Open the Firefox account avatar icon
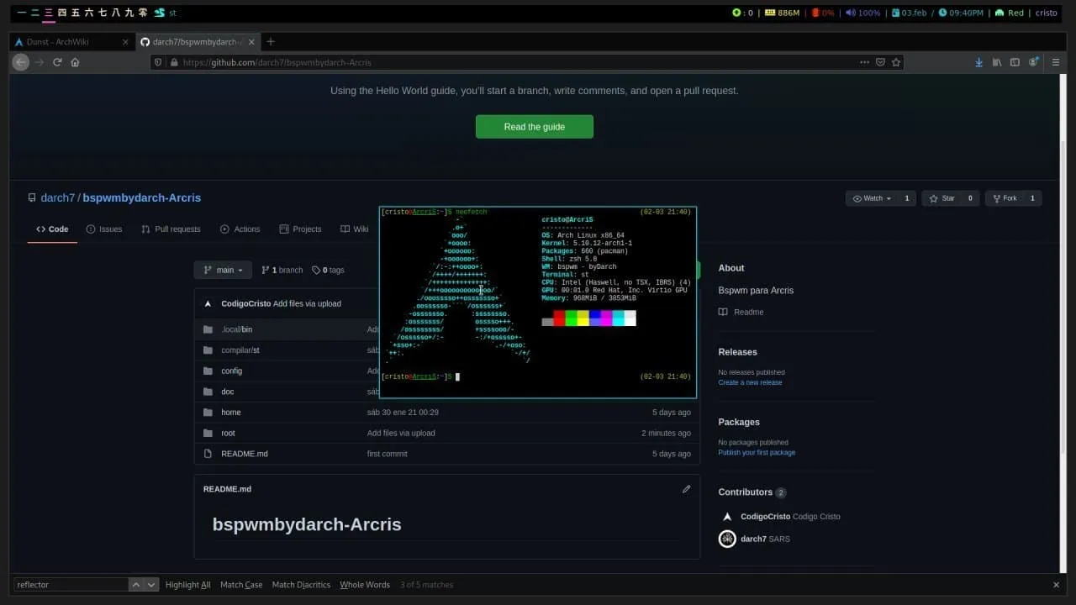Viewport: 1076px width, 605px height. pyautogui.click(x=1034, y=62)
